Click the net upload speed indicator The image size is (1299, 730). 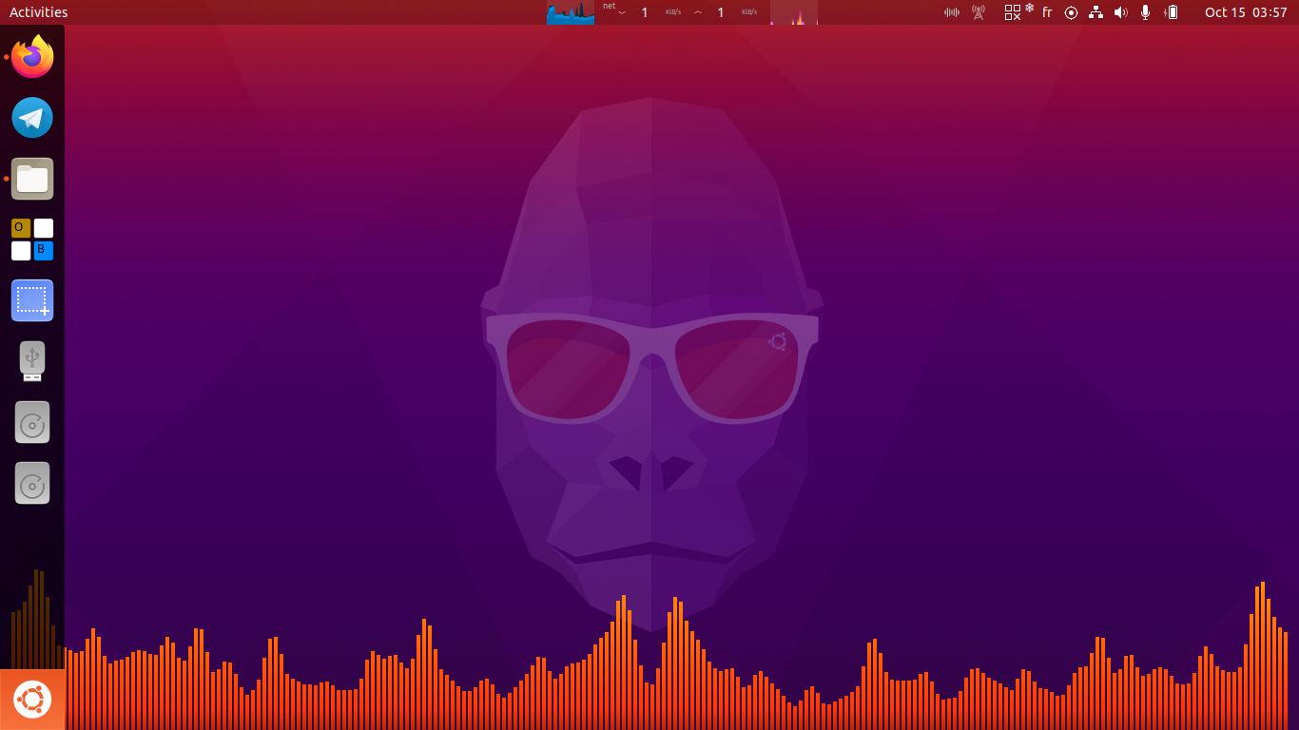[x=725, y=12]
